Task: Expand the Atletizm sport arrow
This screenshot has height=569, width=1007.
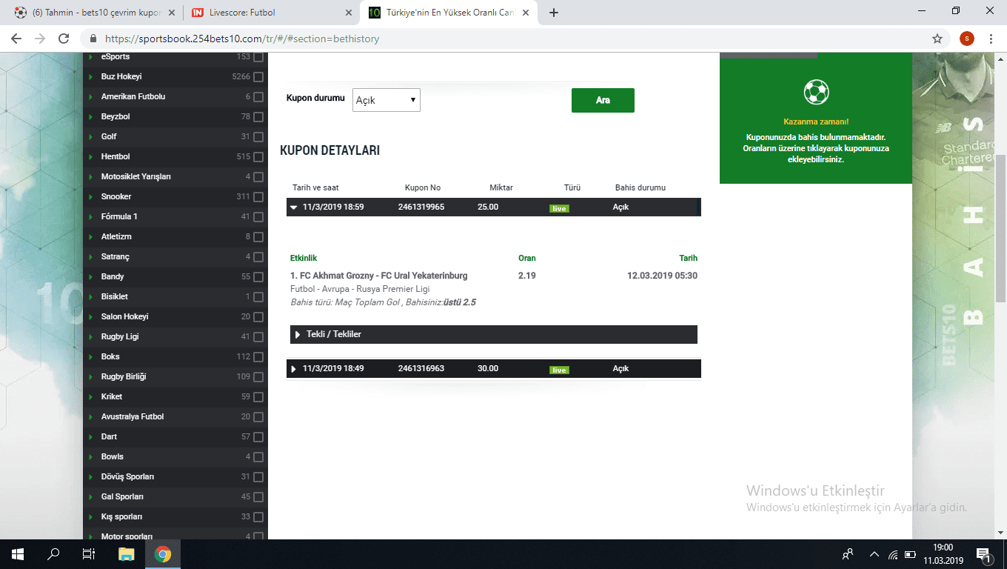Action: (x=91, y=236)
